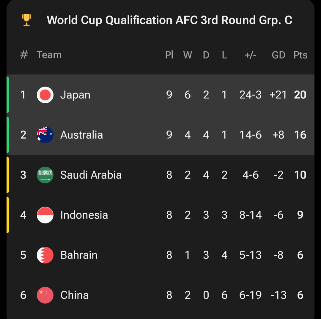321x319 pixels.
Task: Select the Team column header
Action: click(x=49, y=55)
